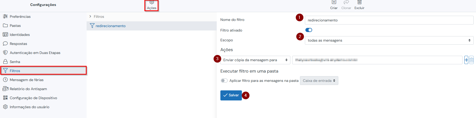Select the redirecionamento filter in list
The width and height of the screenshot is (476, 118).
(x=110, y=26)
